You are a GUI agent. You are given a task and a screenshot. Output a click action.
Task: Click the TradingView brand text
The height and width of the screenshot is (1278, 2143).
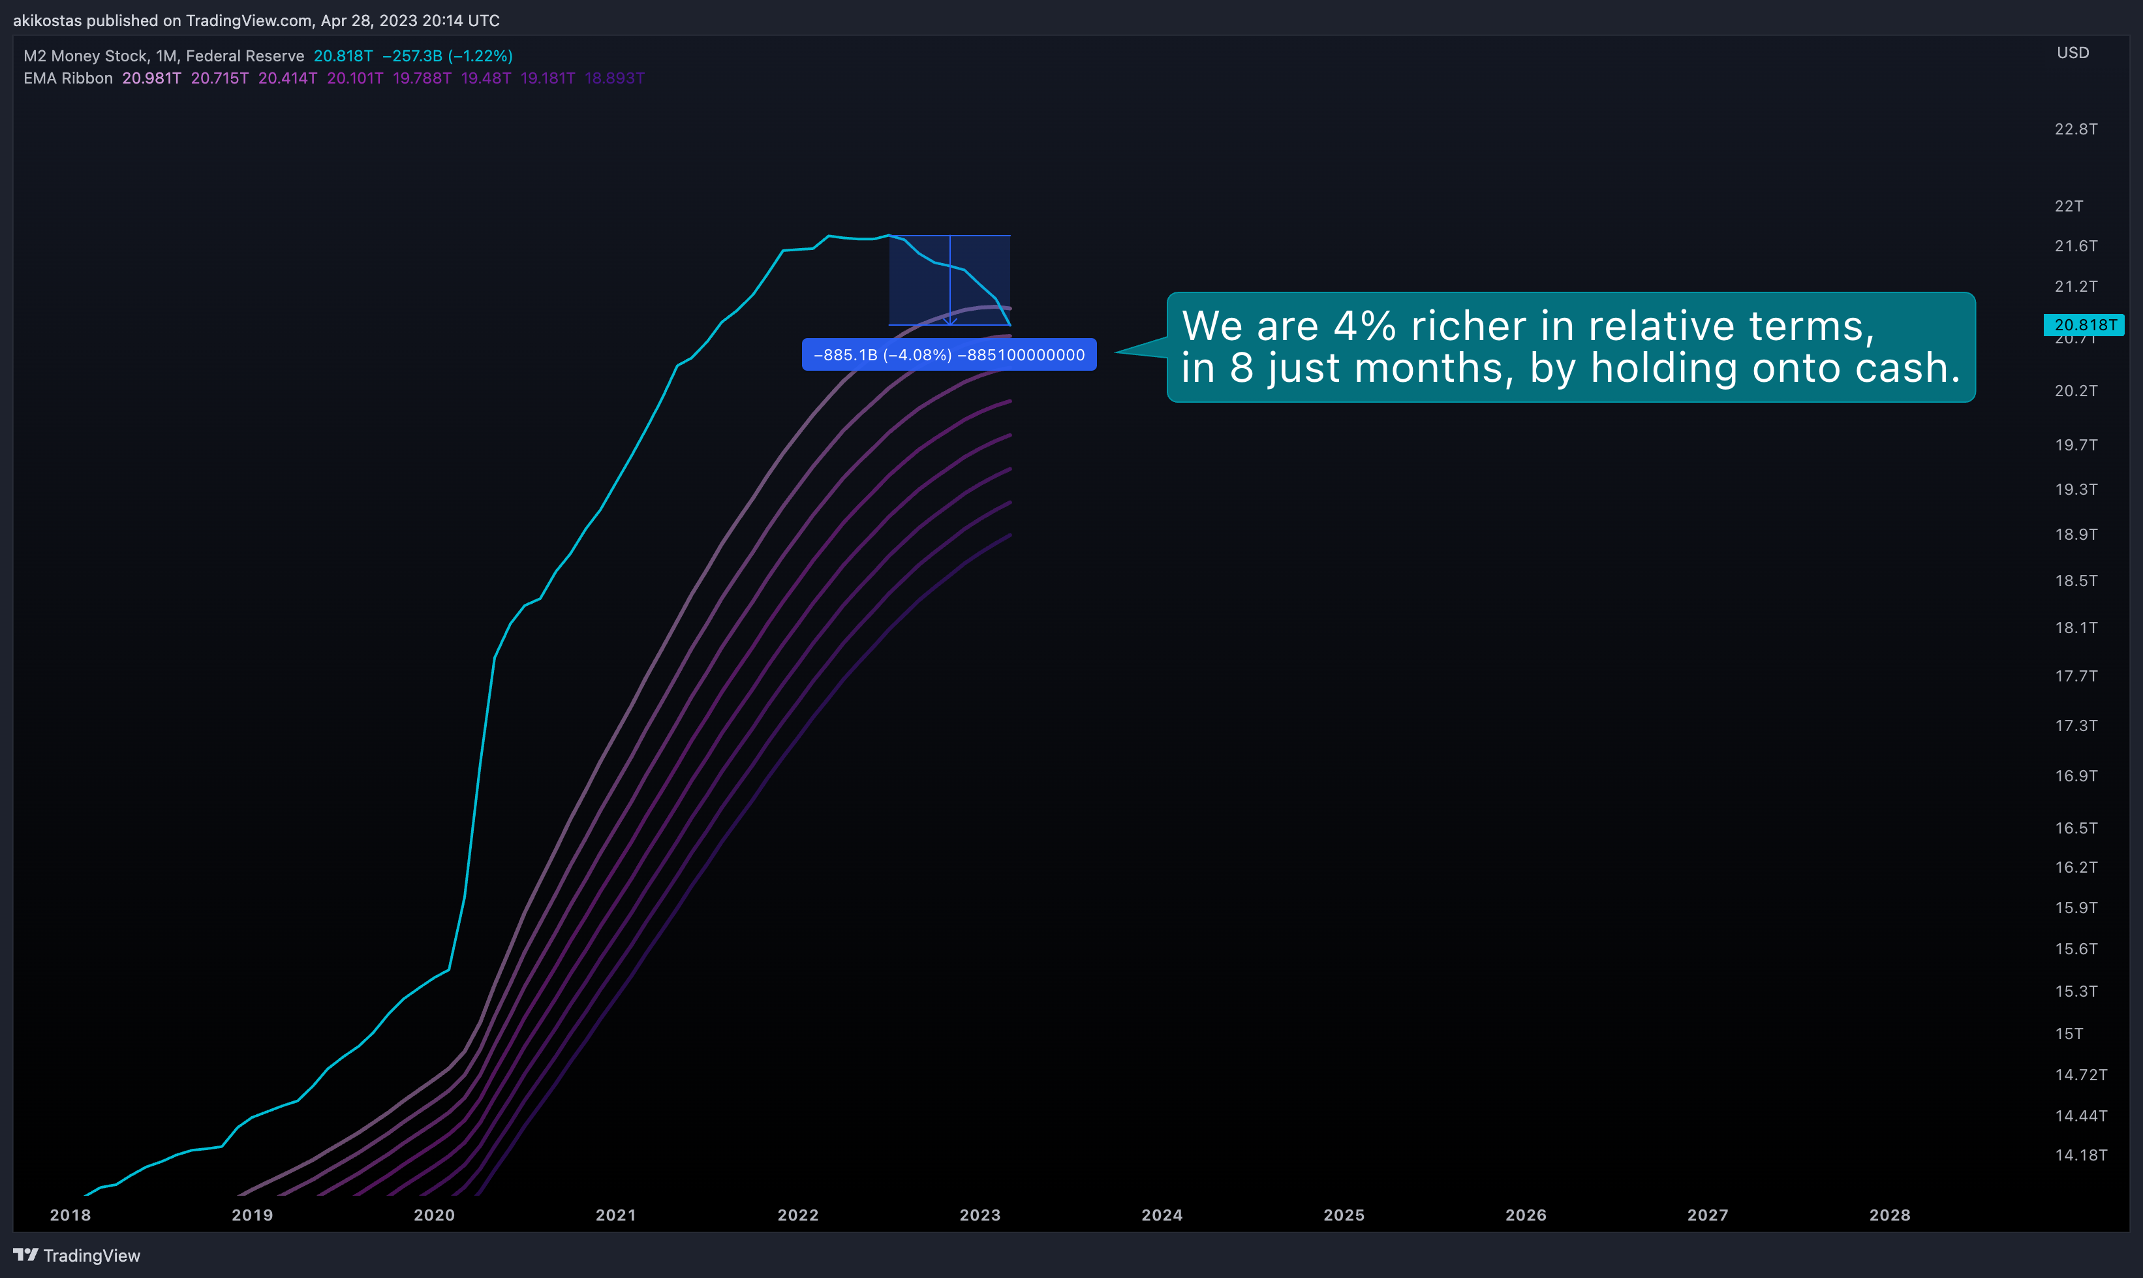pyautogui.click(x=92, y=1256)
